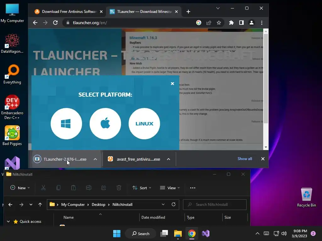Switch to TLauncher Download Minecraft tab

tap(141, 12)
